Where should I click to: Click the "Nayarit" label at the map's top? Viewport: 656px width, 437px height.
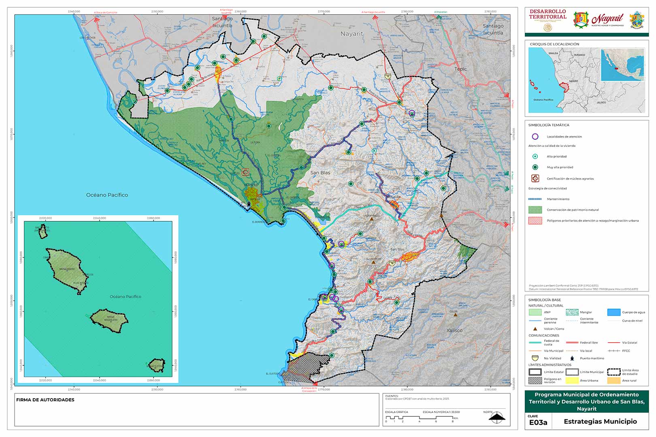coord(352,34)
